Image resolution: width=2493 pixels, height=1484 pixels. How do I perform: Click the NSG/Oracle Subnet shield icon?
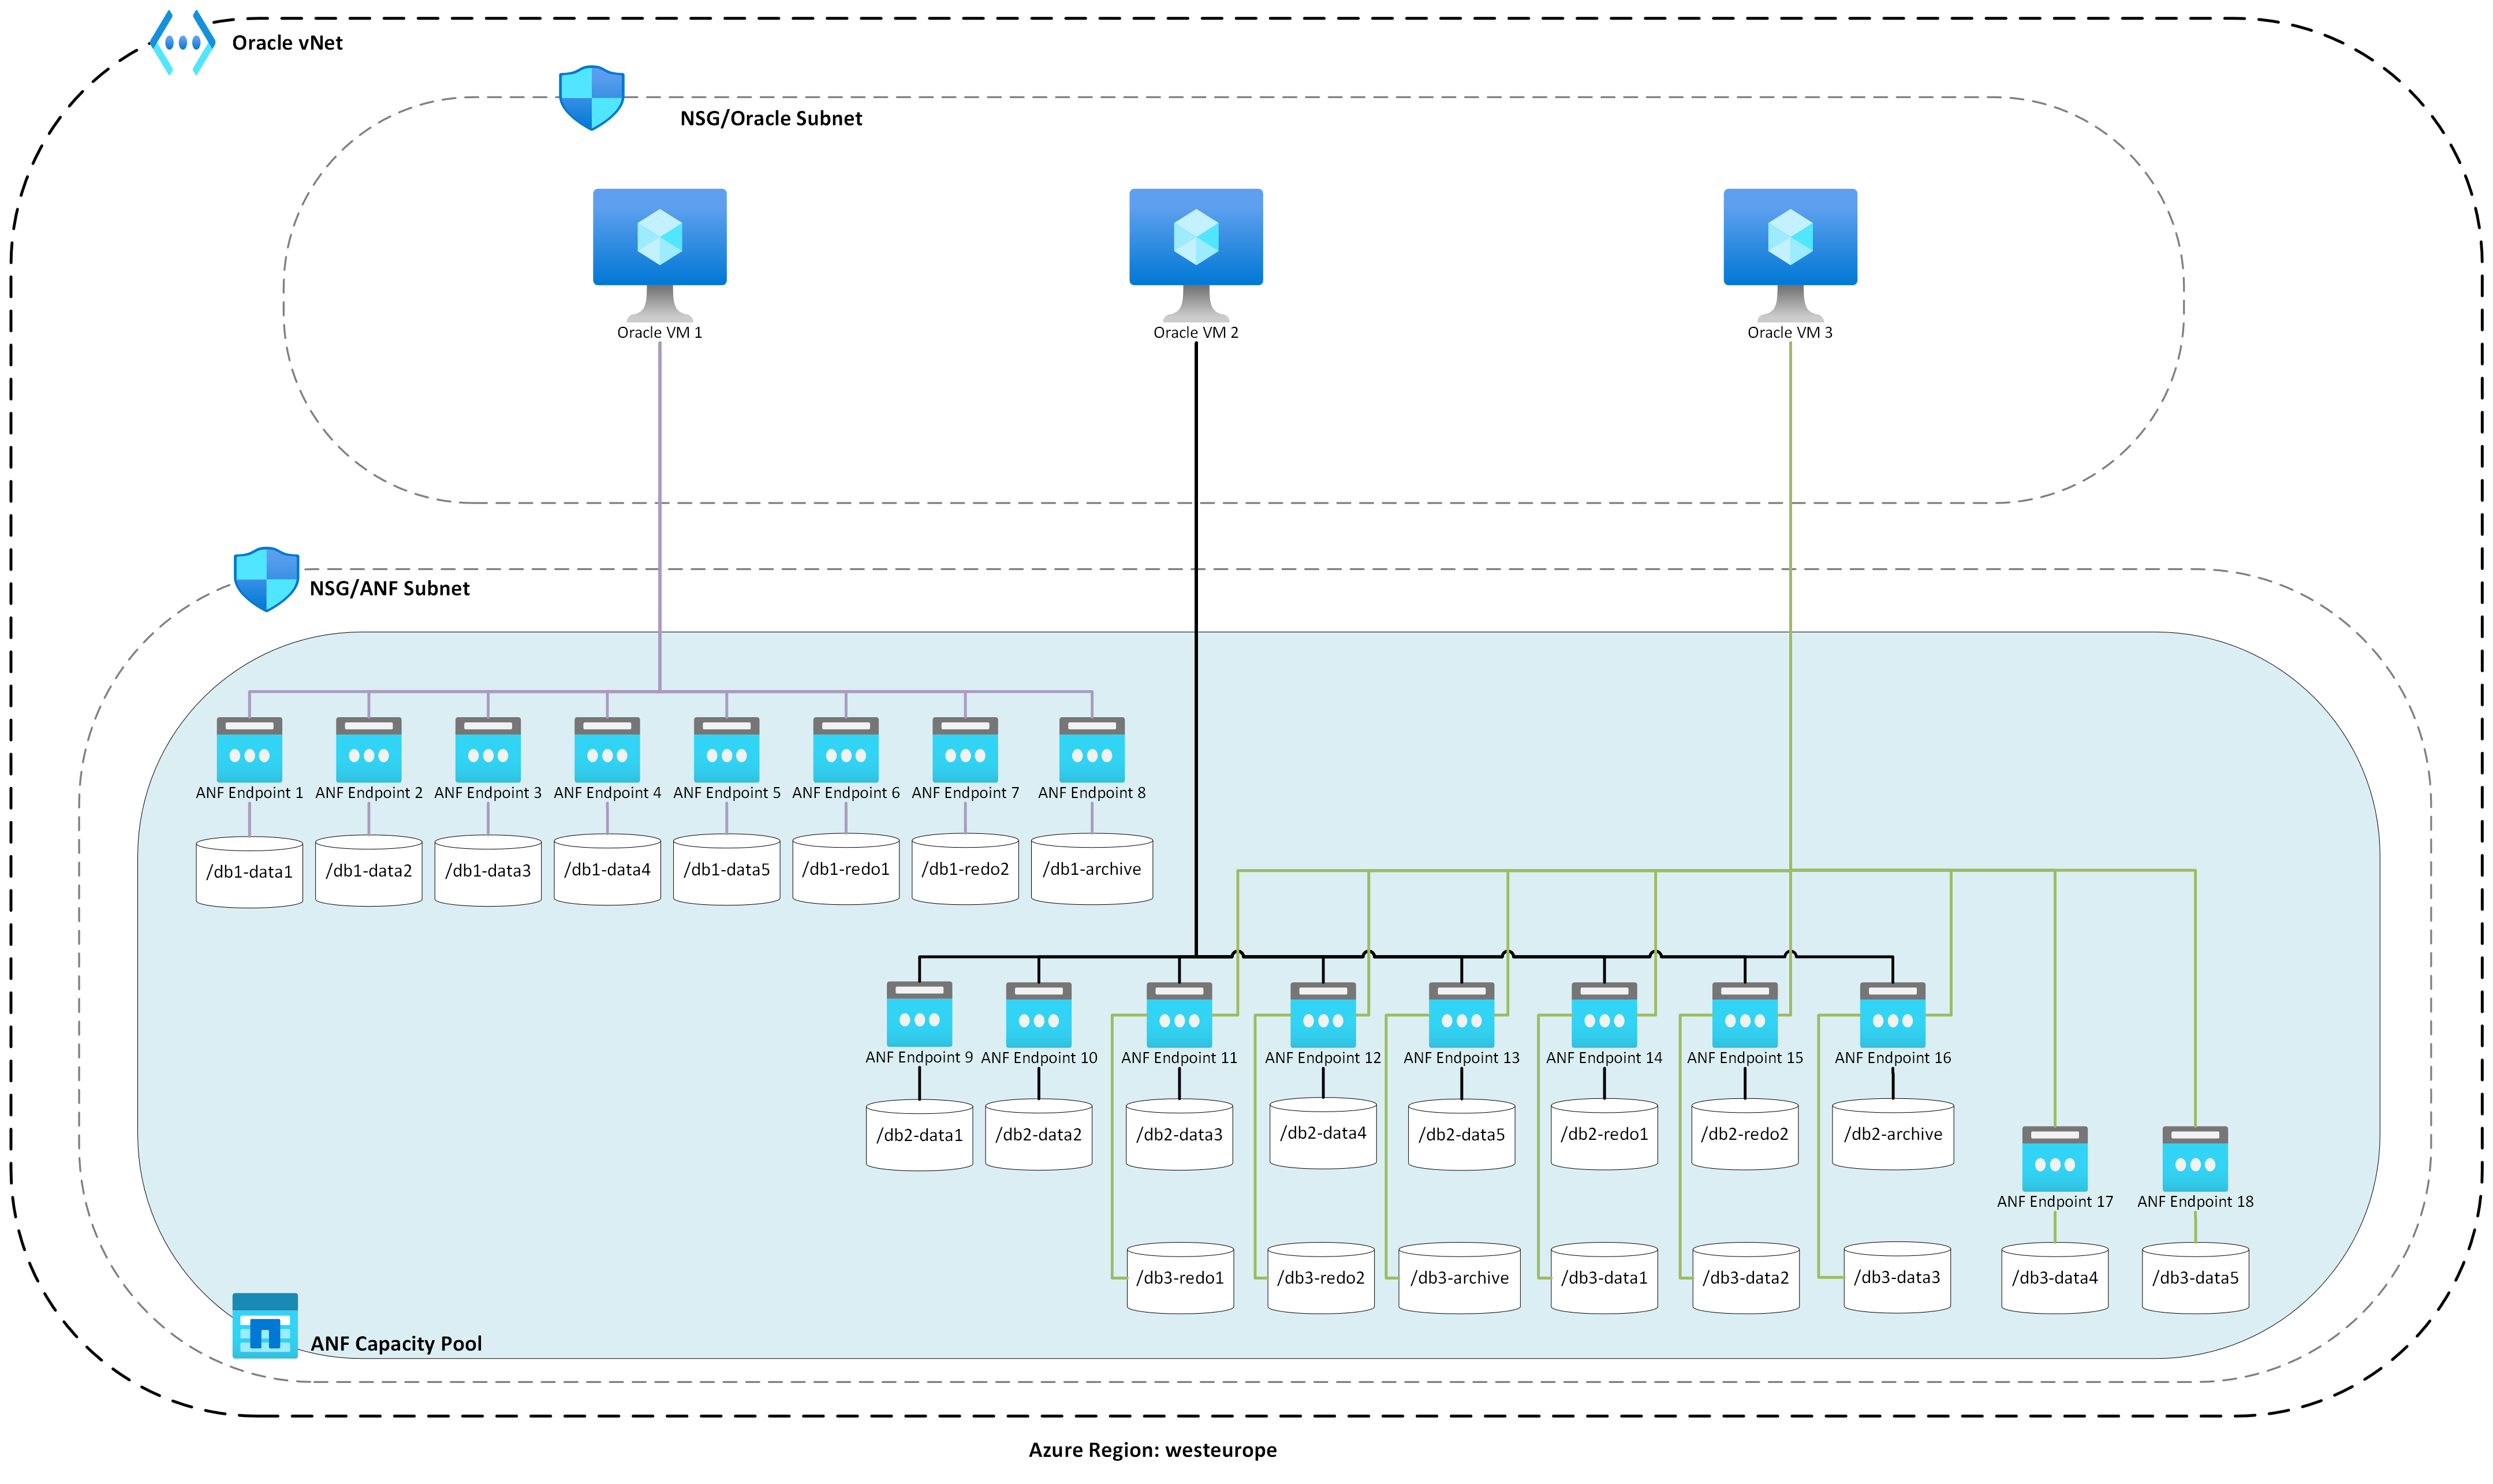tap(591, 98)
